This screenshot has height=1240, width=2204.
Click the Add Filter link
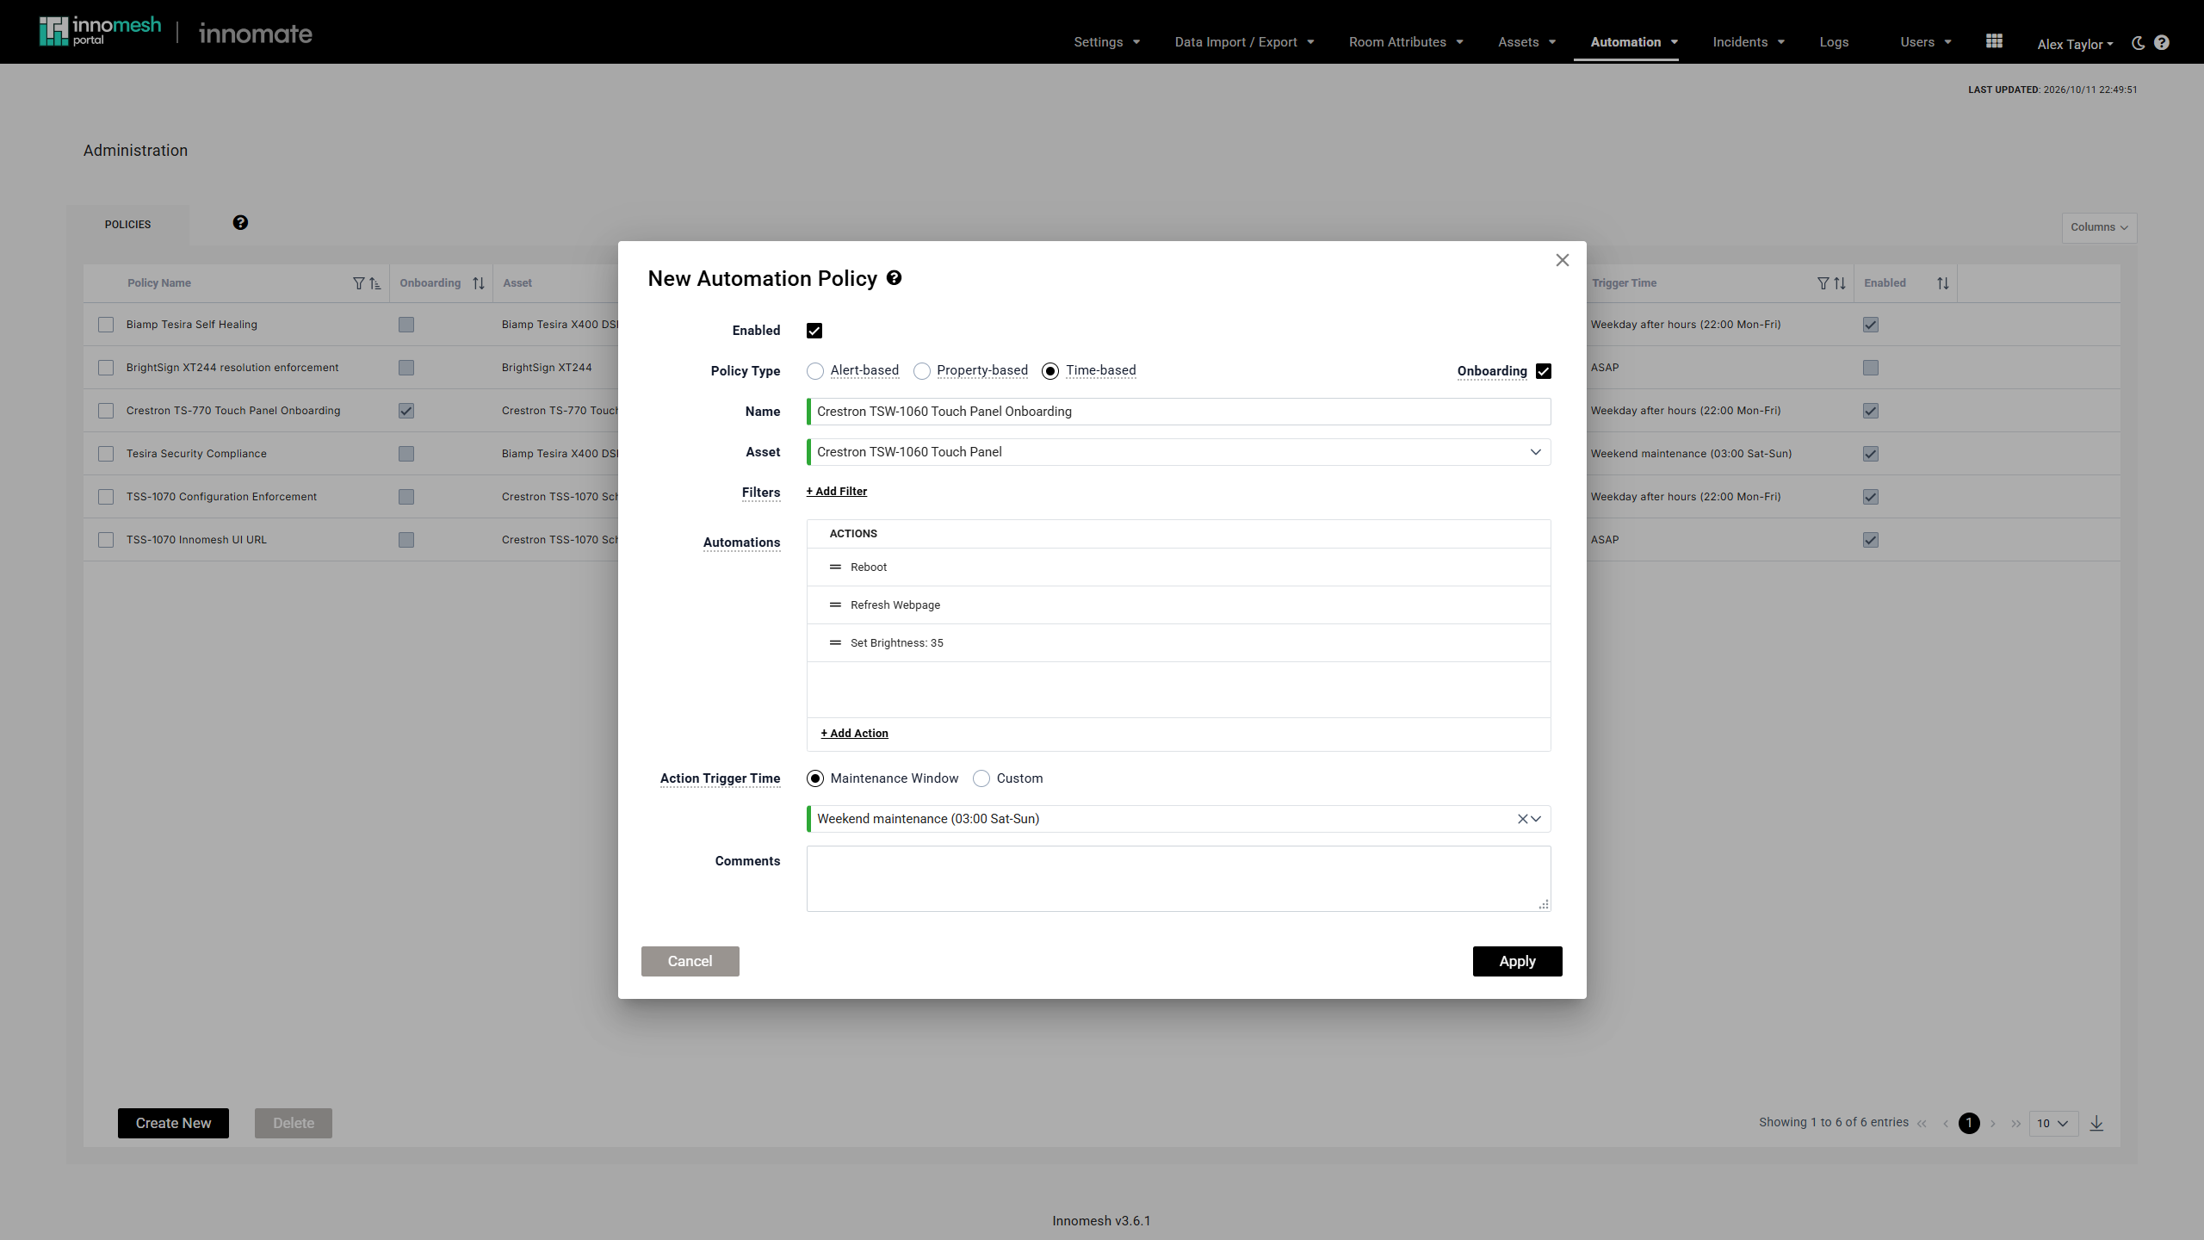(x=837, y=492)
